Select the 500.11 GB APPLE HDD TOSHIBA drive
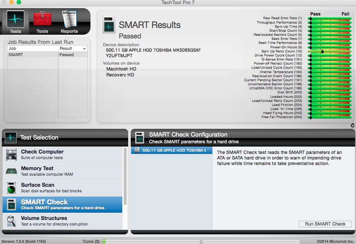The width and height of the screenshot is (356, 244). [172, 150]
